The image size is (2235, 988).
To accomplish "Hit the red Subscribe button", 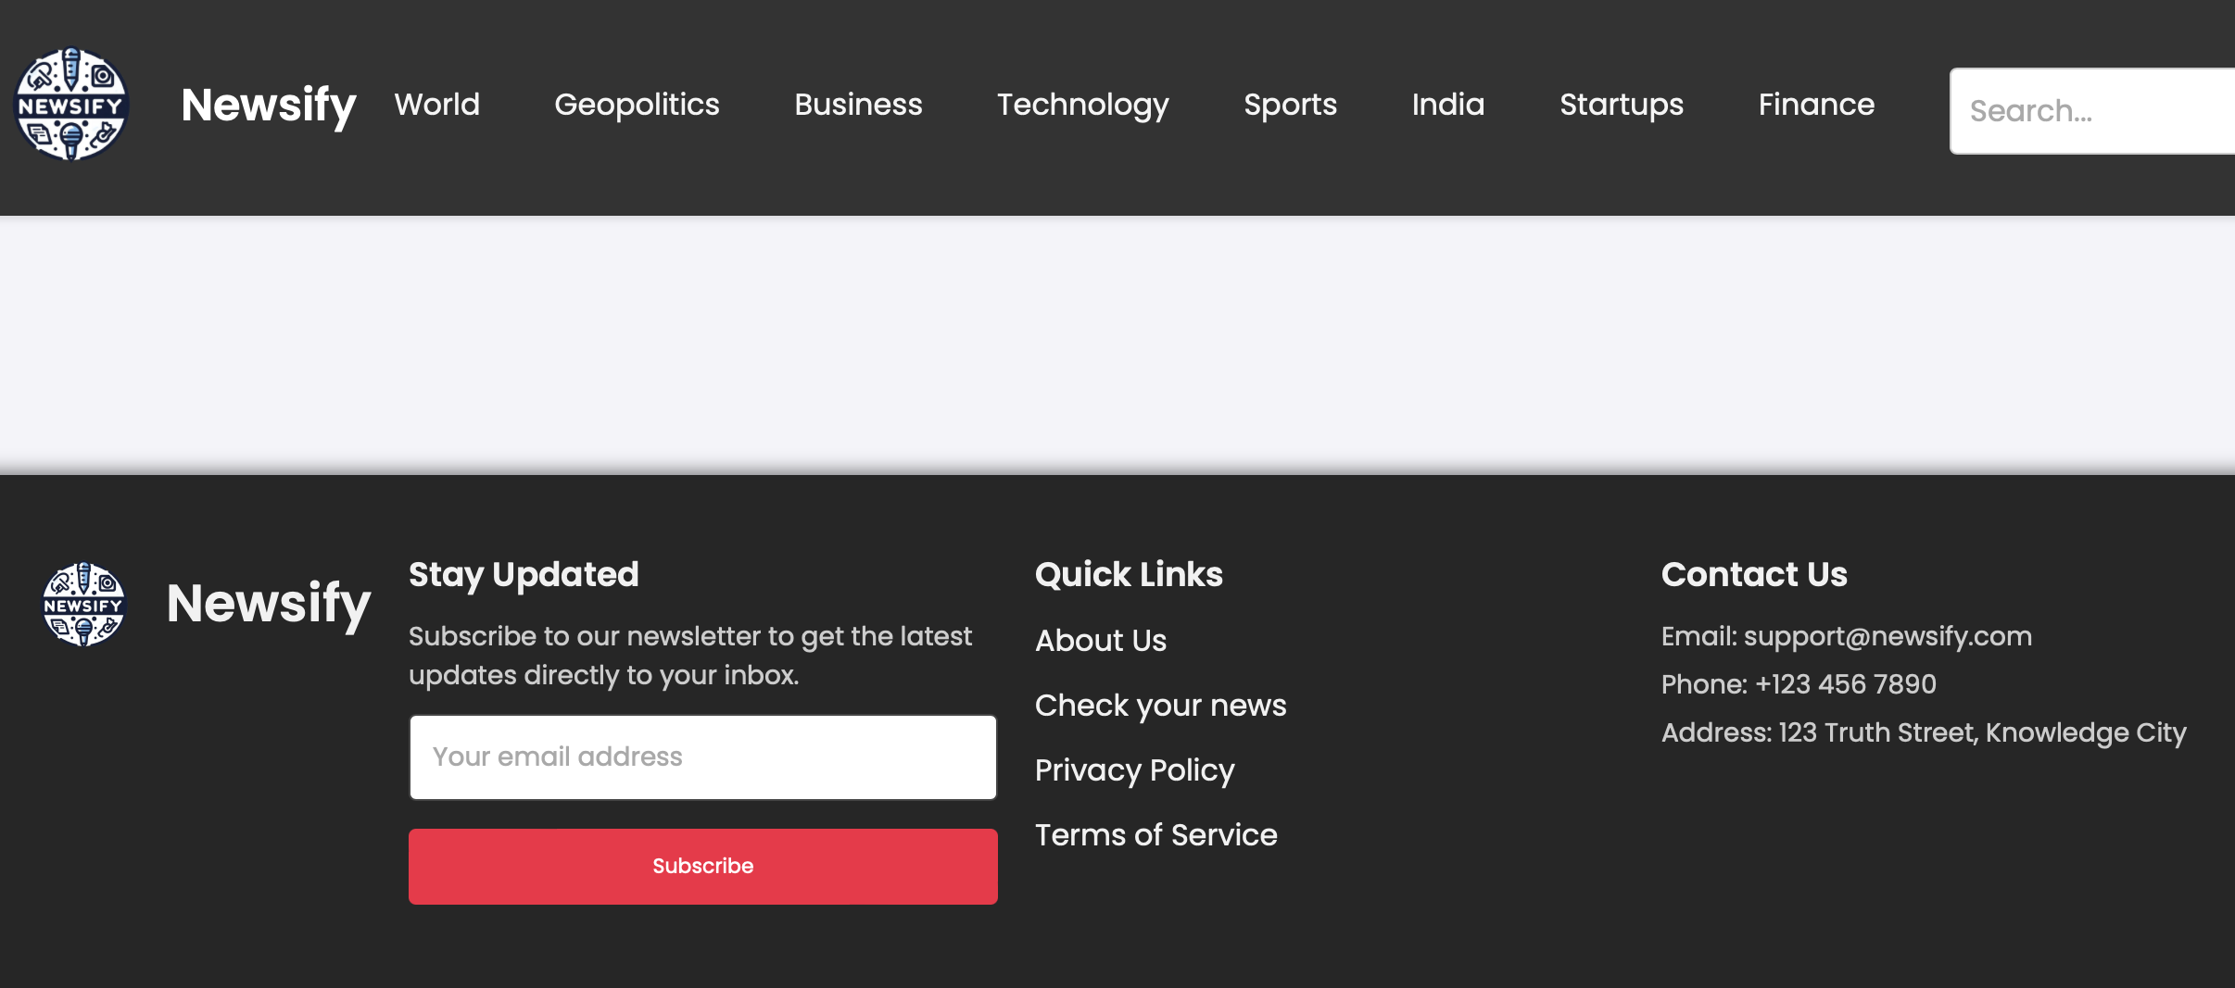I will (x=703, y=867).
